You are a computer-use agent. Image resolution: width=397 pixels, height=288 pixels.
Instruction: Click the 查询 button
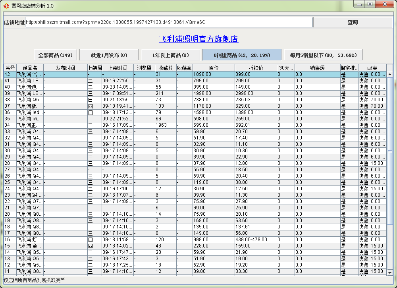tap(353, 22)
